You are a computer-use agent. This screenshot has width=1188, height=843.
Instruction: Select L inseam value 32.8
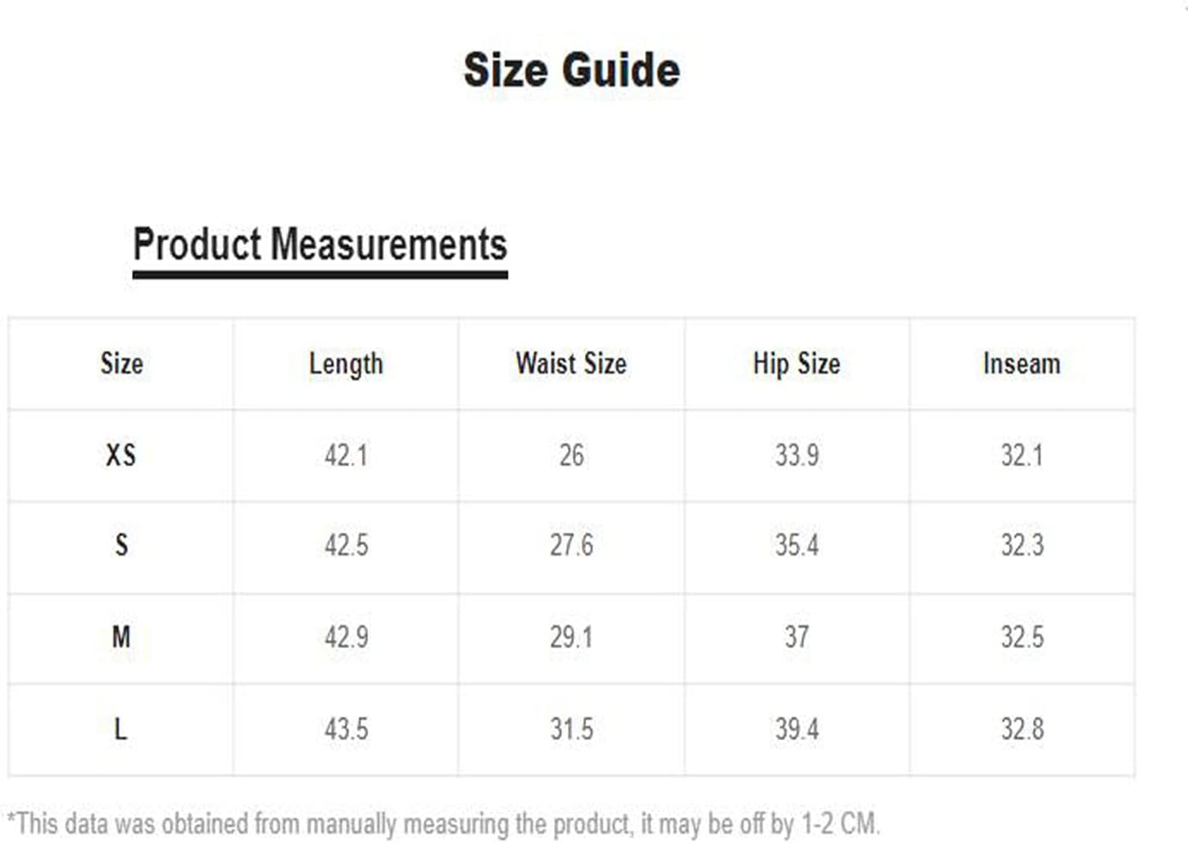coord(1022,728)
